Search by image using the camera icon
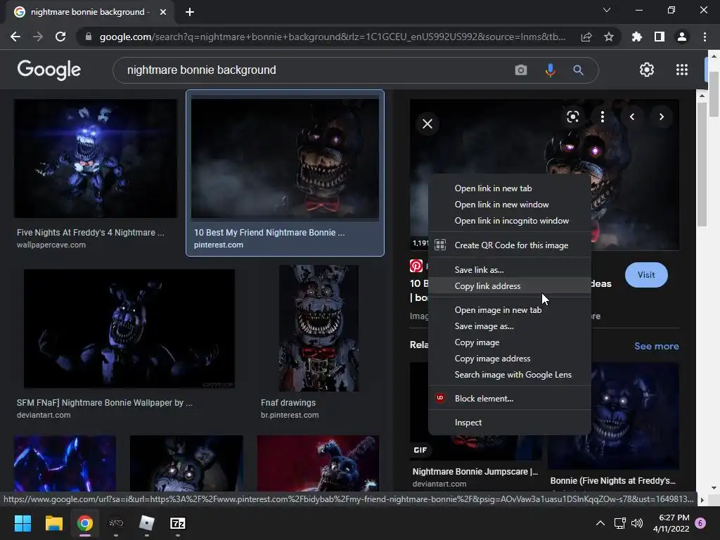The height and width of the screenshot is (540, 720). click(521, 70)
